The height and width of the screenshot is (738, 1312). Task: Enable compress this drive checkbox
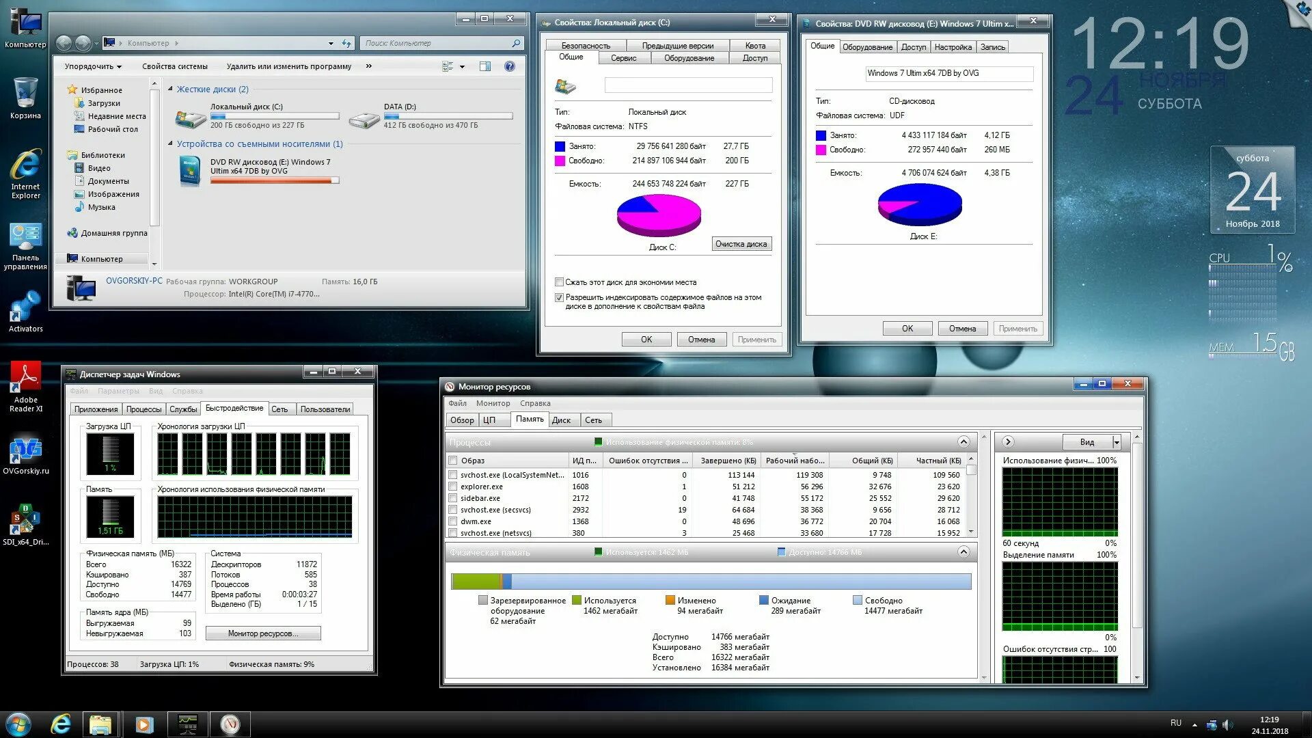[x=560, y=282]
